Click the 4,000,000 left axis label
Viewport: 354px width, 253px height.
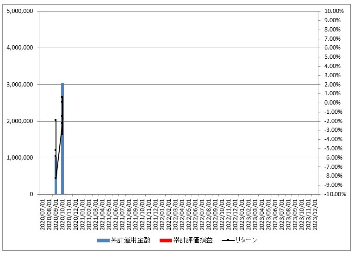(x=19, y=48)
